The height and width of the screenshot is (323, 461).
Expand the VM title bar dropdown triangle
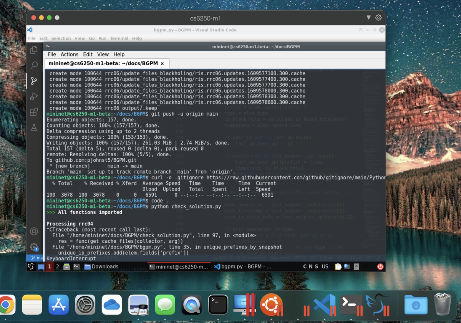tap(369, 18)
